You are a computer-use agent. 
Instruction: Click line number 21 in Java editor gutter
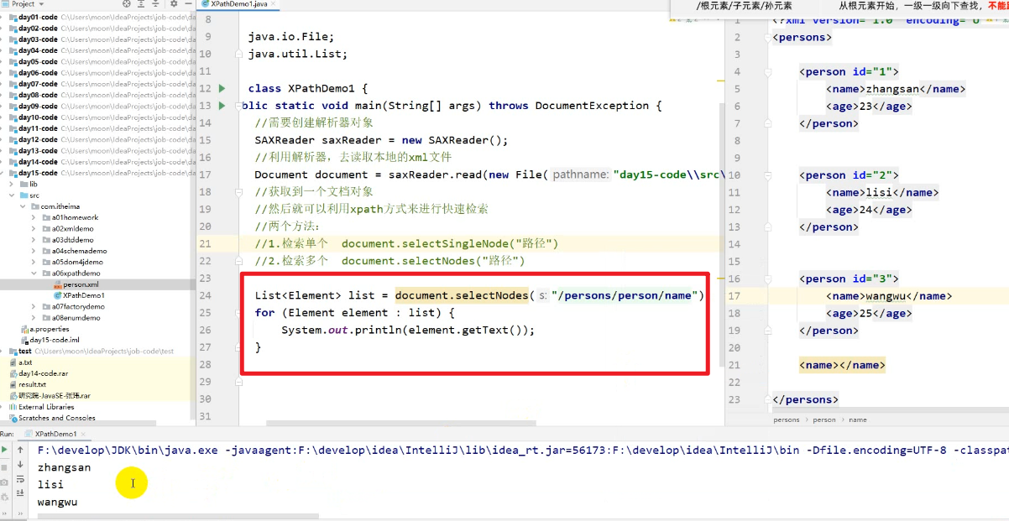pos(206,244)
